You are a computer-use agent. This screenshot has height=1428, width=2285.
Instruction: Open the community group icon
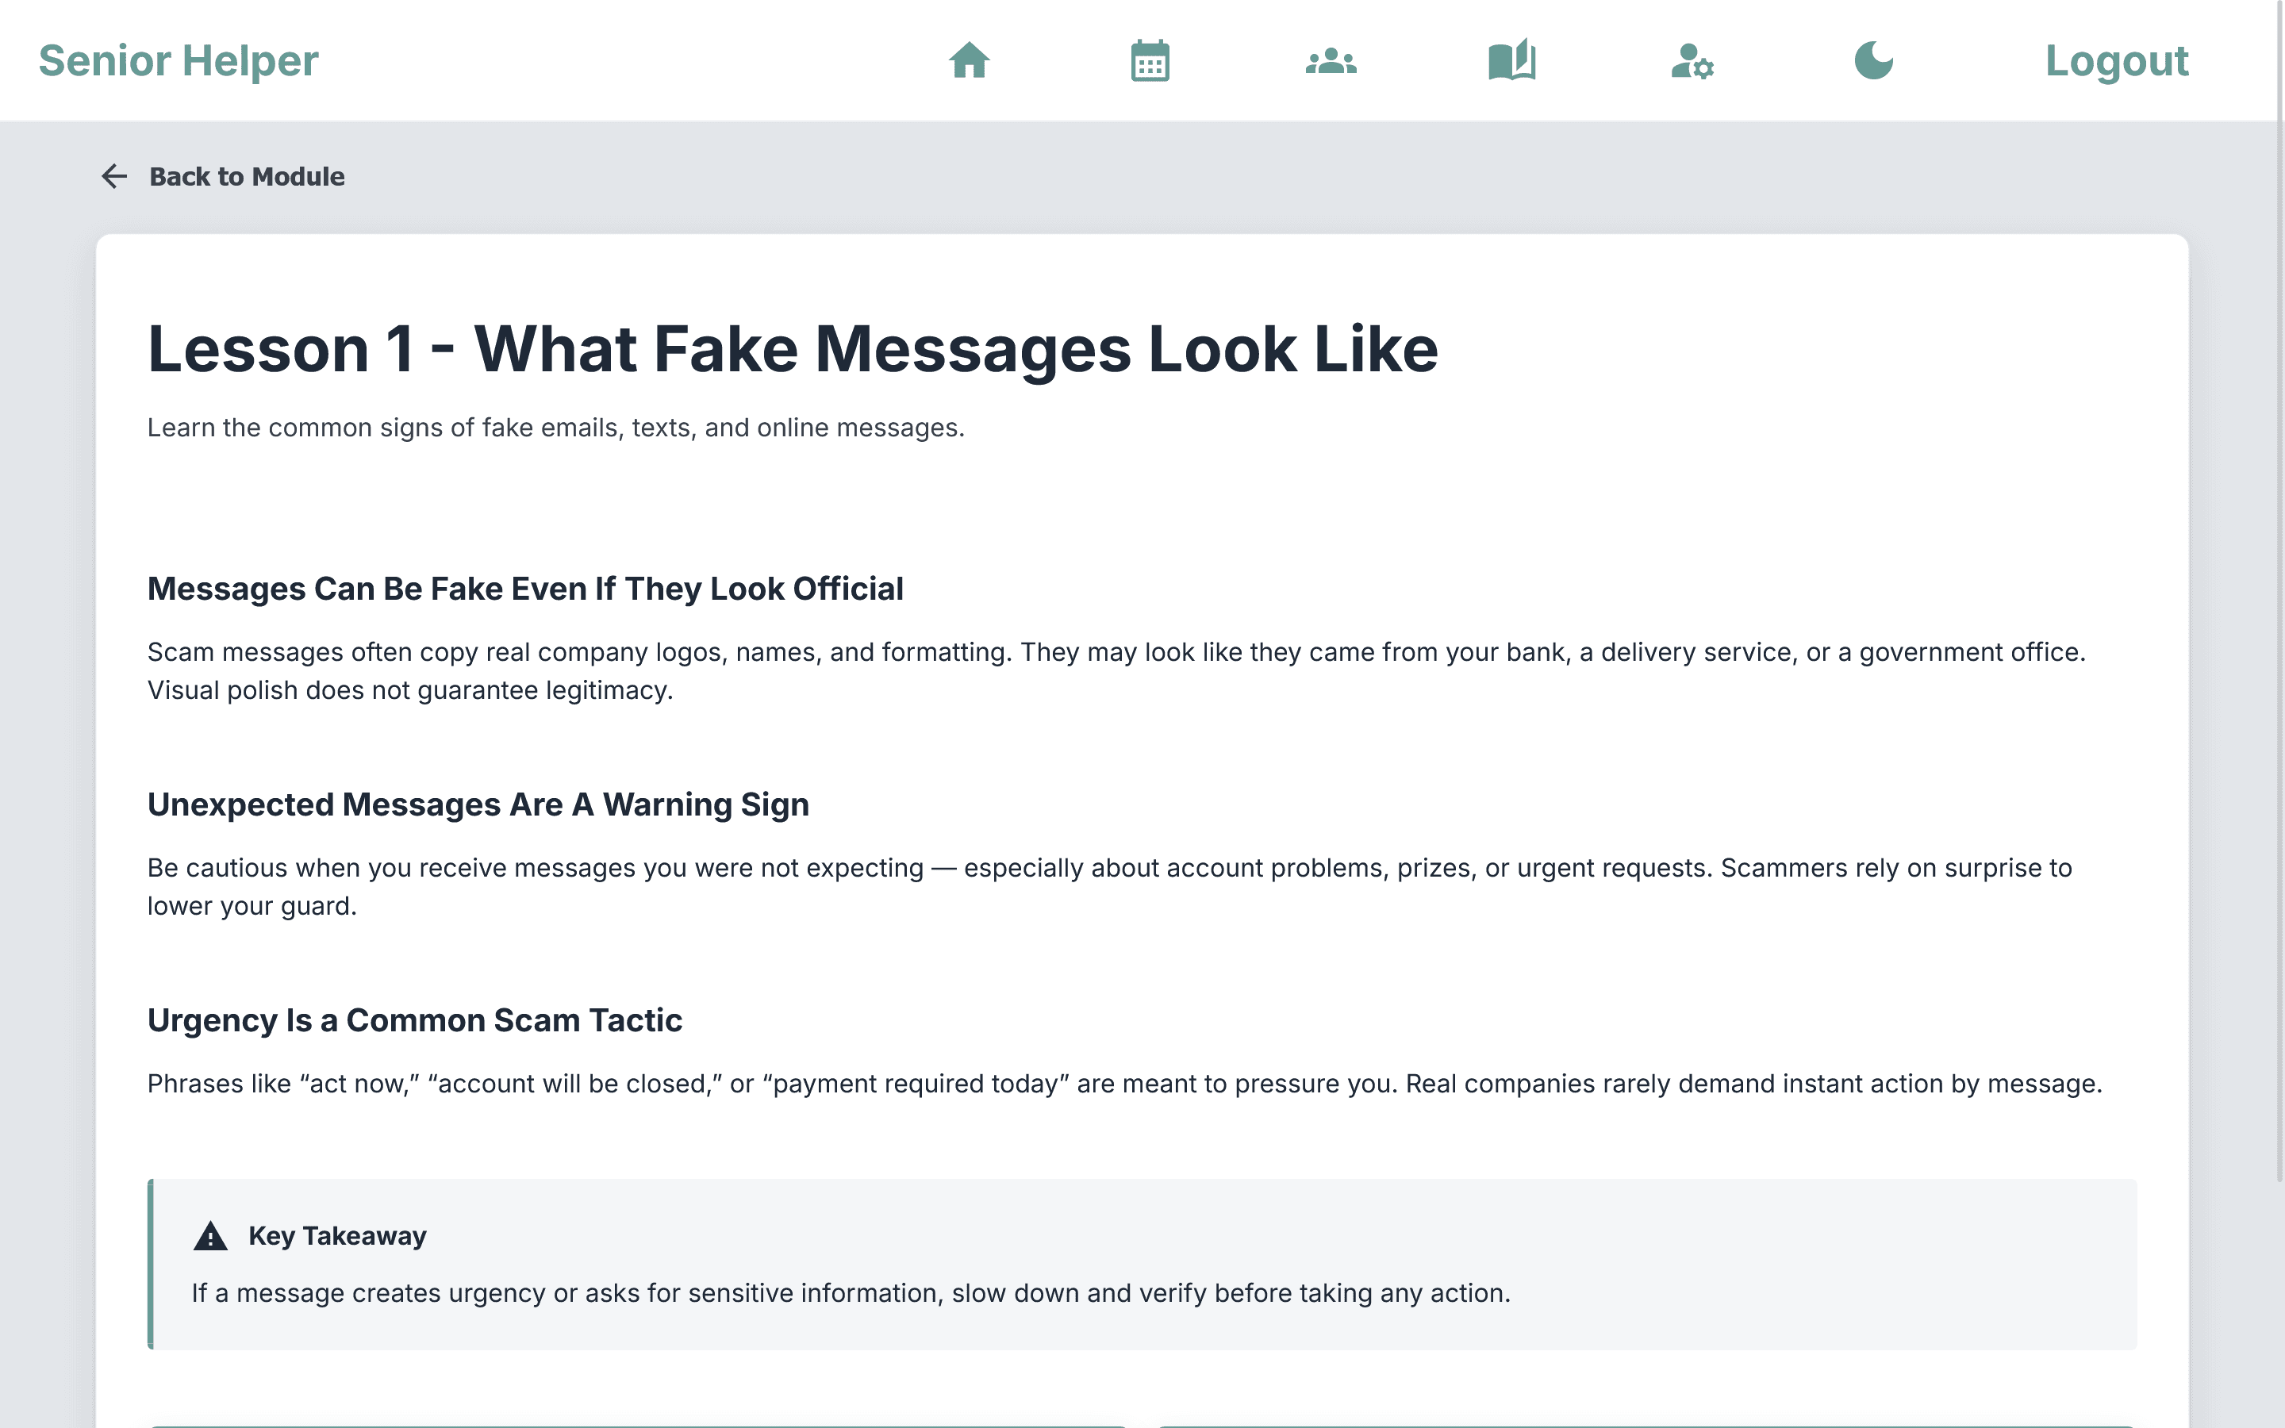point(1331,60)
